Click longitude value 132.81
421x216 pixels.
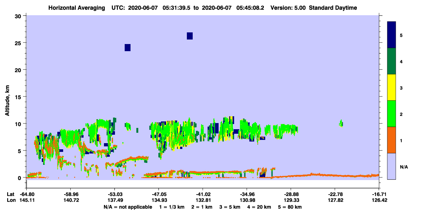(203, 200)
